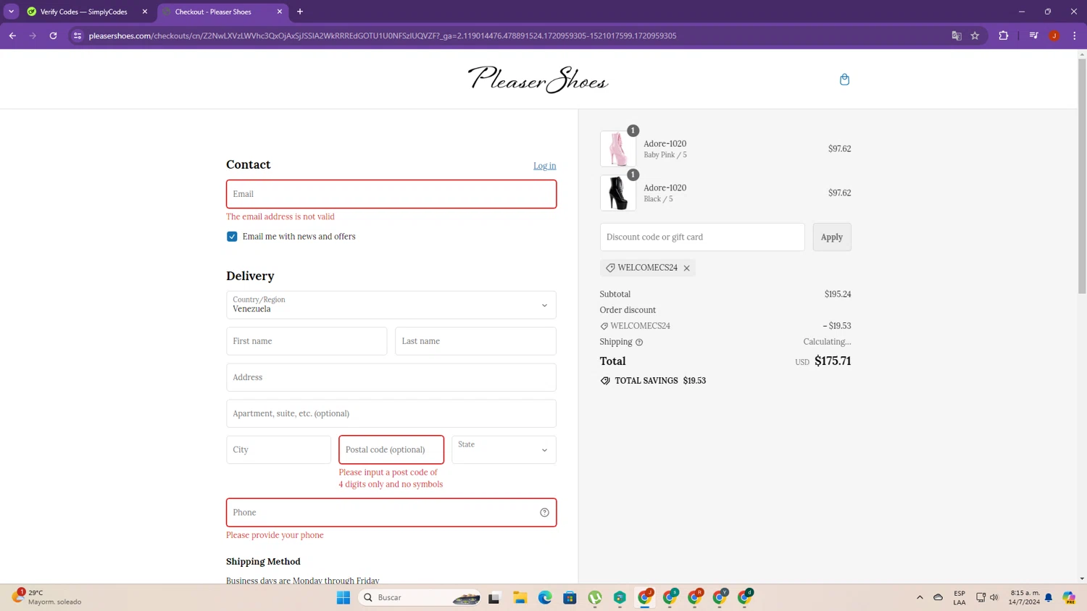Click the taskbar Buscar search box
This screenshot has width=1087, height=611.
[421, 597]
